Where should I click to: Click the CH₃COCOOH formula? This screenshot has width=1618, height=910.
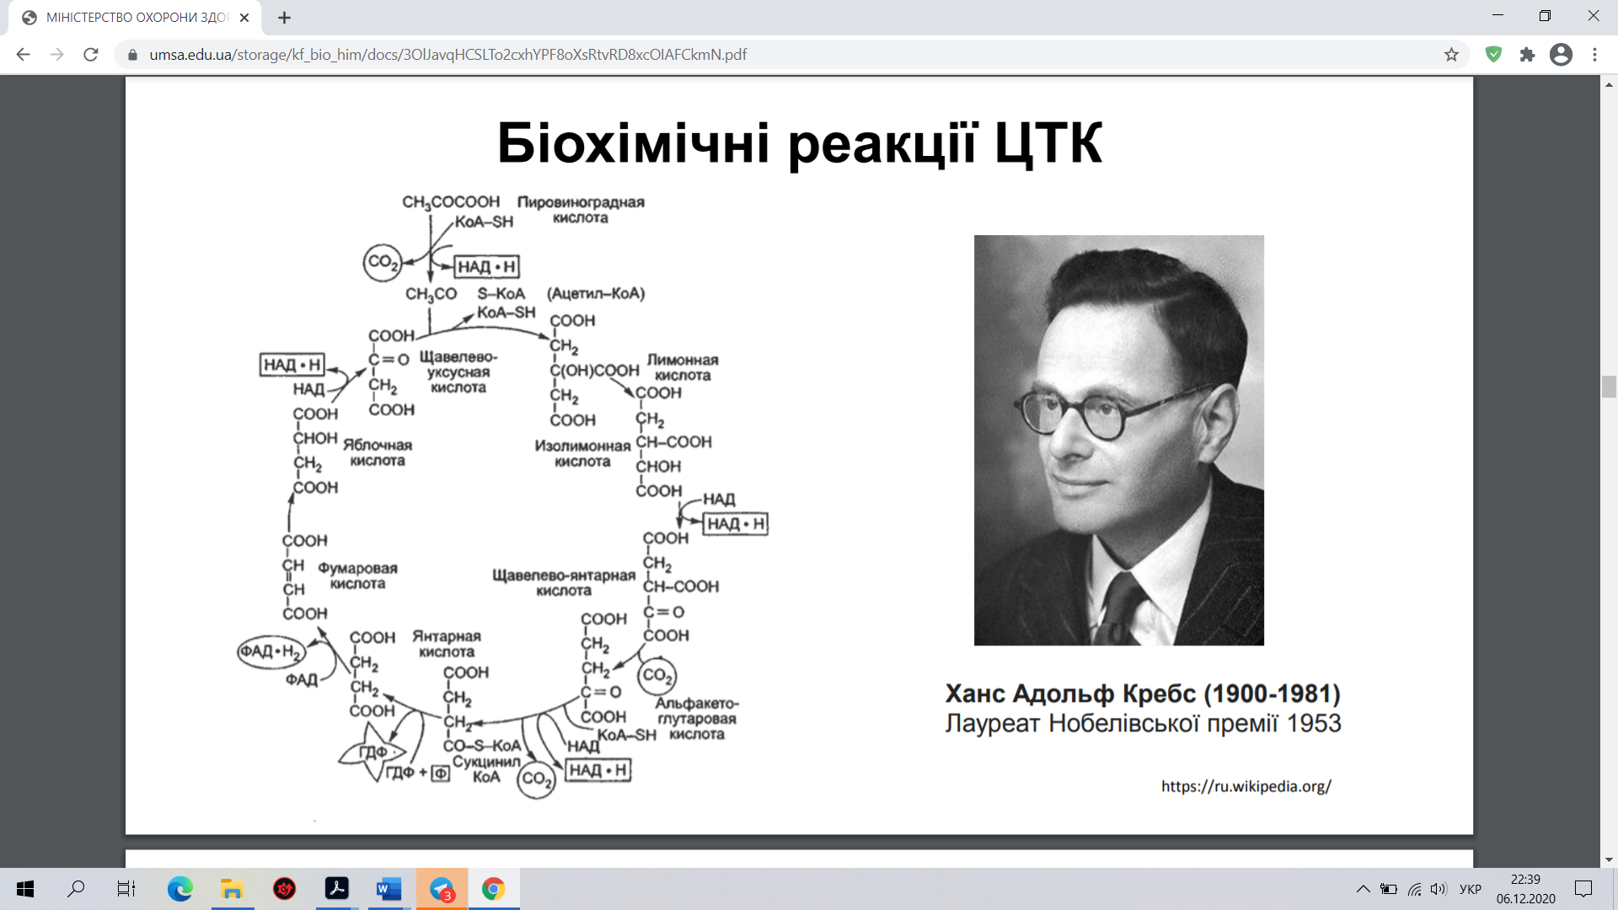coord(451,202)
